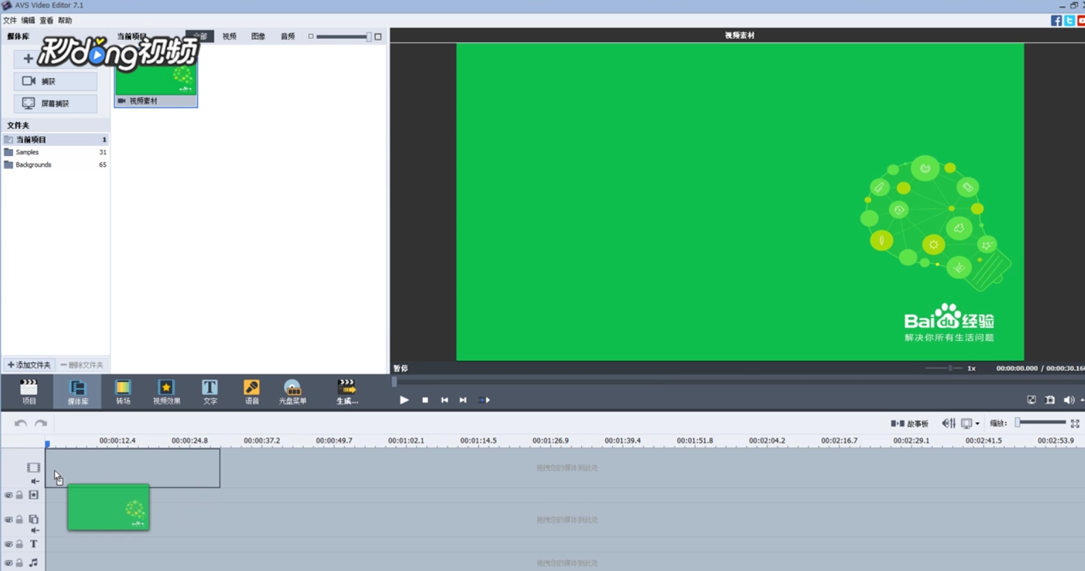Click the small thumbnail size icon
Image resolution: width=1085 pixels, height=571 pixels.
(x=311, y=36)
